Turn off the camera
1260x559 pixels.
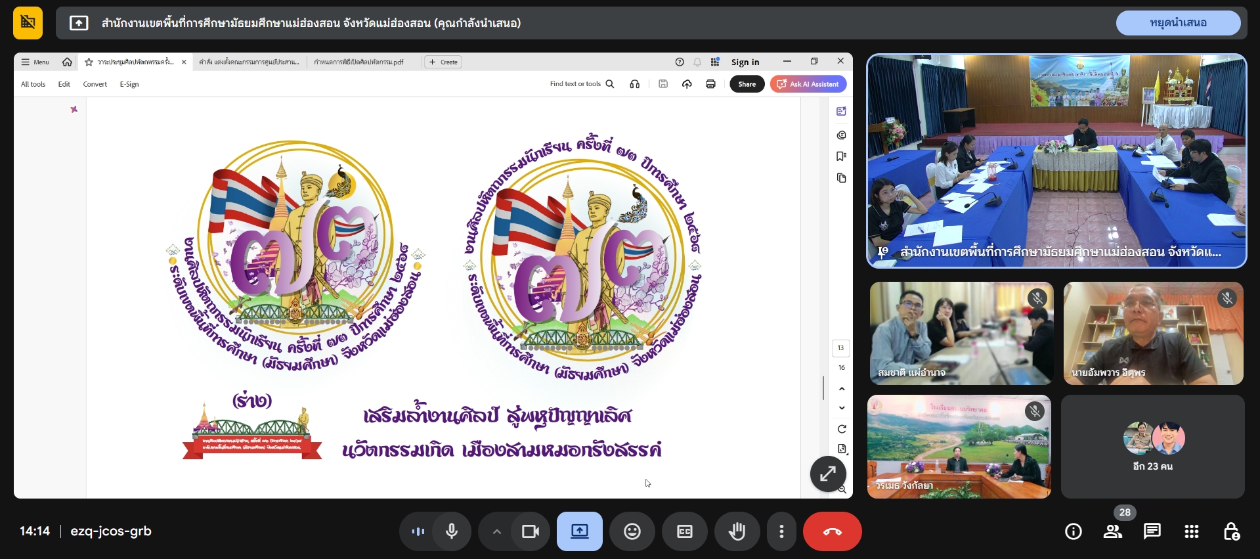point(530,531)
